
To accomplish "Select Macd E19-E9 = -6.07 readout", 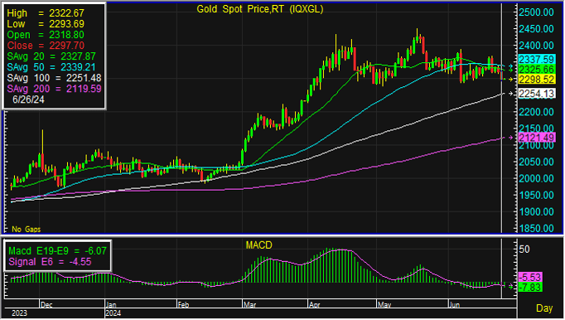I will (58, 251).
